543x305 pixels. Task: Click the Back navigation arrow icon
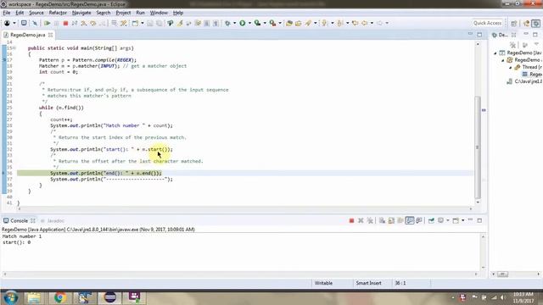365,23
